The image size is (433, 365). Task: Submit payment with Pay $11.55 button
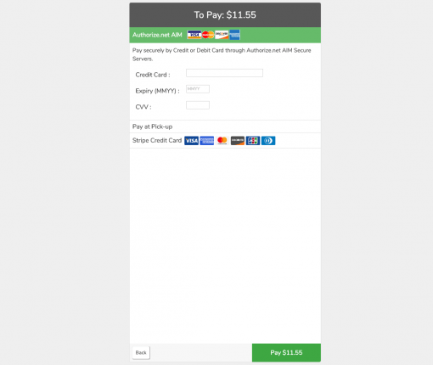point(286,352)
